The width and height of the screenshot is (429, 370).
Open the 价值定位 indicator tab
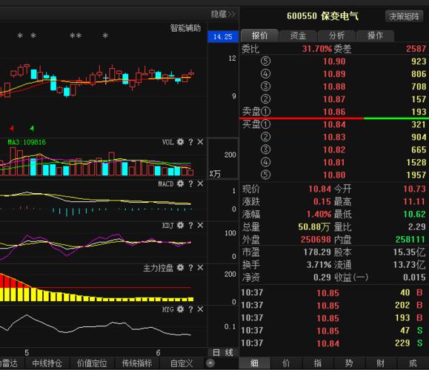pyautogui.click(x=92, y=363)
